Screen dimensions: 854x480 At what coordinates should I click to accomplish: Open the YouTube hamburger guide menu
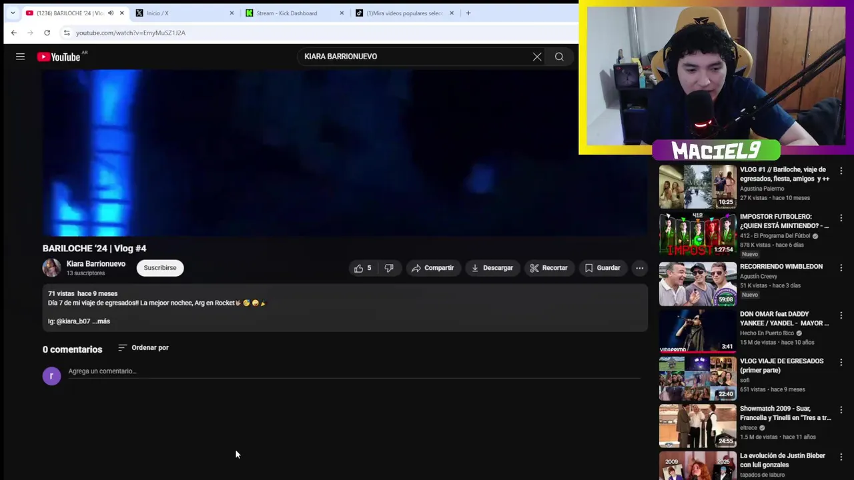[20, 57]
